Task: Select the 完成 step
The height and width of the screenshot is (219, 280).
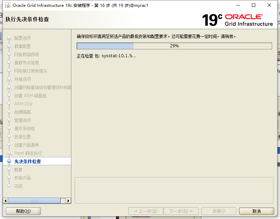Action: point(19,186)
